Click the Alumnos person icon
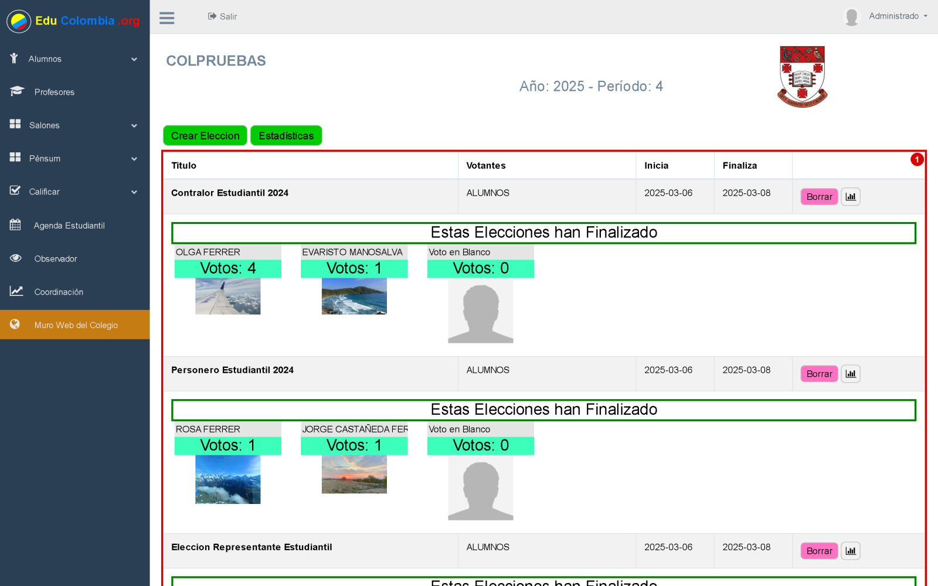Image resolution: width=938 pixels, height=586 pixels. (x=14, y=58)
